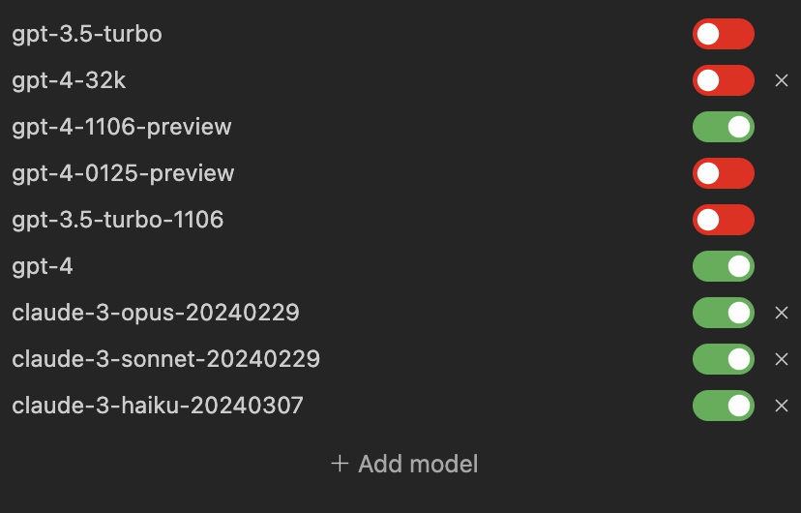
Task: Enable the gpt-4-0125-preview switch
Action: 723,173
